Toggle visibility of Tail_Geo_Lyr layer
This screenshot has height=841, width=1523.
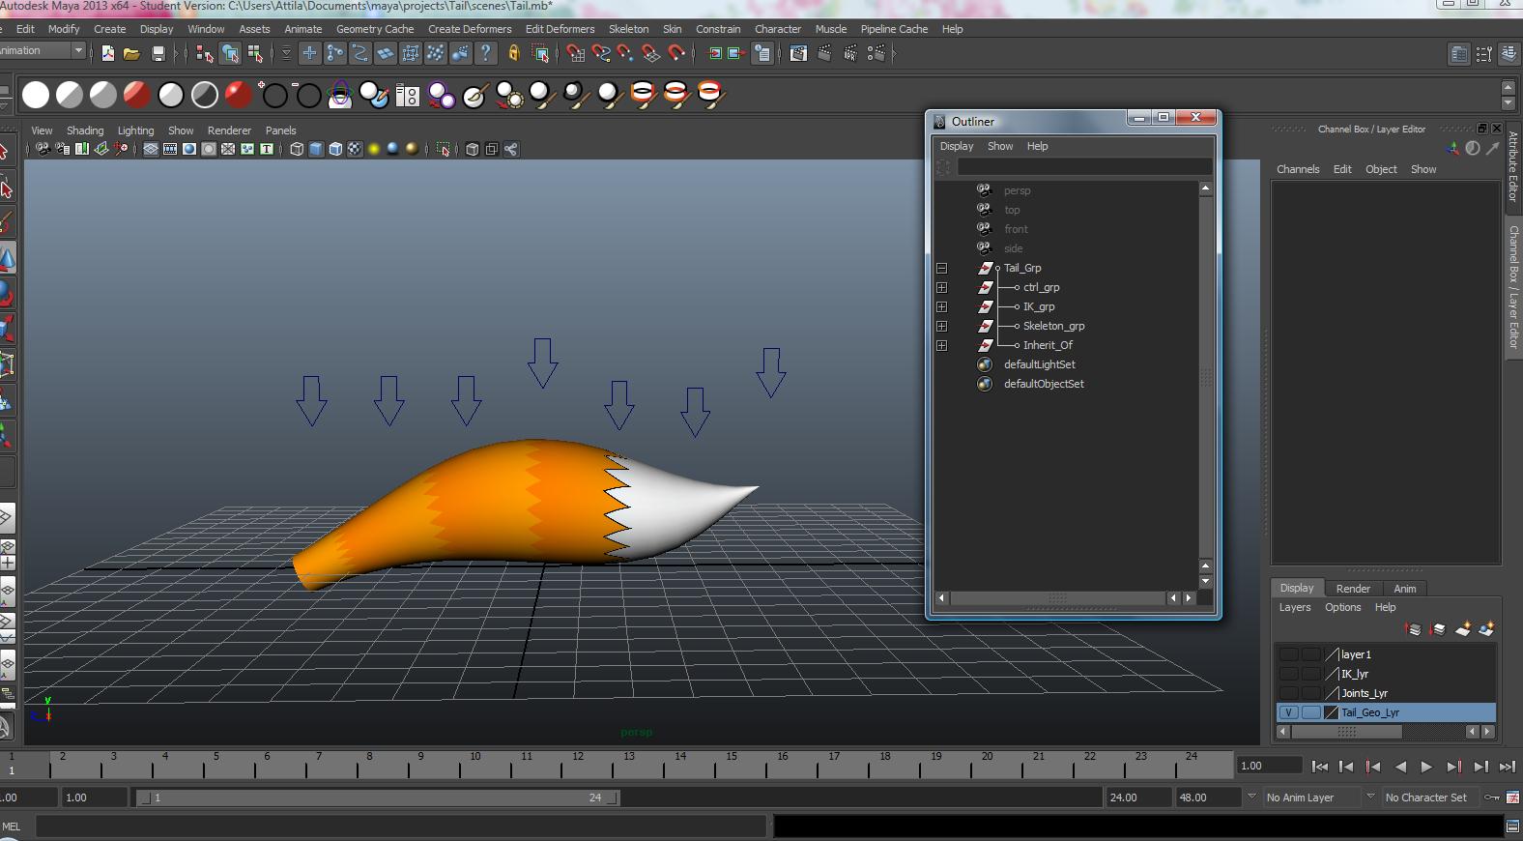click(x=1288, y=712)
